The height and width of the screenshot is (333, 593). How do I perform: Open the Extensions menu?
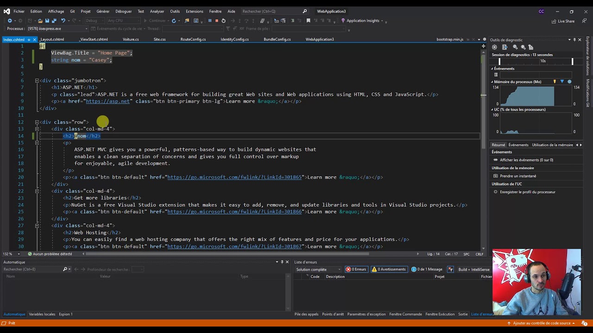pyautogui.click(x=195, y=11)
